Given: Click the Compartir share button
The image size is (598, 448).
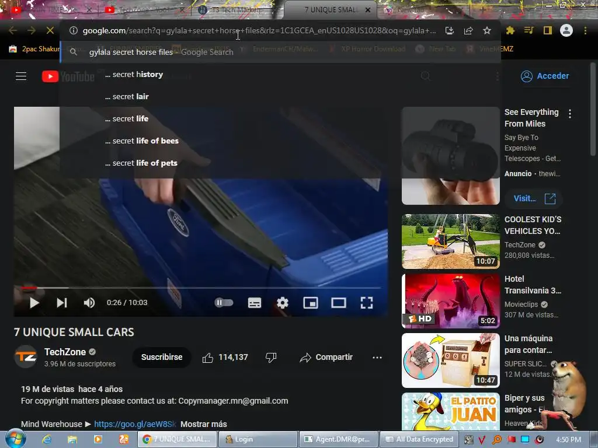Looking at the screenshot, I should [326, 358].
